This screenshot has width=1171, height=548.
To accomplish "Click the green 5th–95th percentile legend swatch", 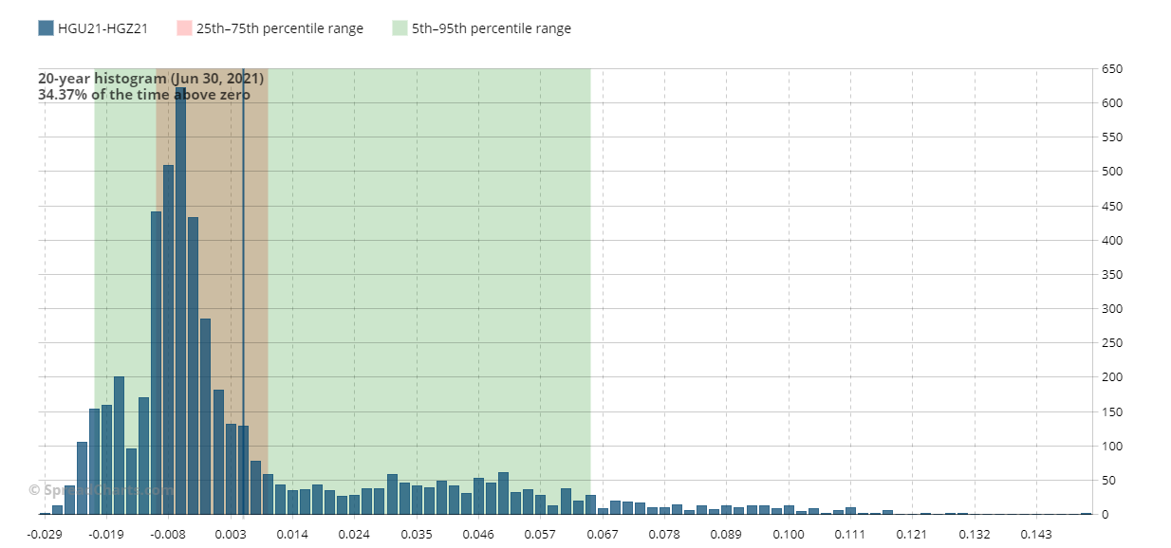I will (400, 28).
